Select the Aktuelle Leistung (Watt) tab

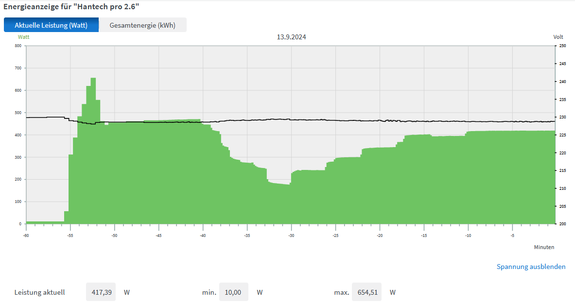click(51, 25)
